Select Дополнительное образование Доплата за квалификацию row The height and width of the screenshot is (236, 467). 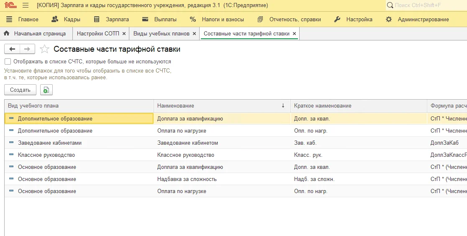click(x=236, y=118)
